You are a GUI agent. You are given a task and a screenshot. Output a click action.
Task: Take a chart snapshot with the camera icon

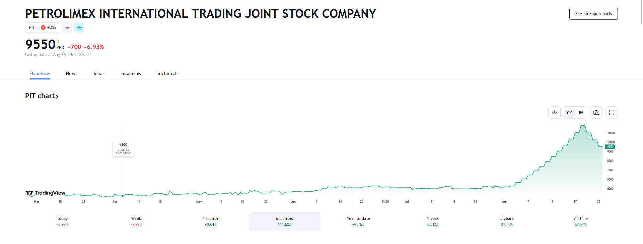[x=596, y=112]
